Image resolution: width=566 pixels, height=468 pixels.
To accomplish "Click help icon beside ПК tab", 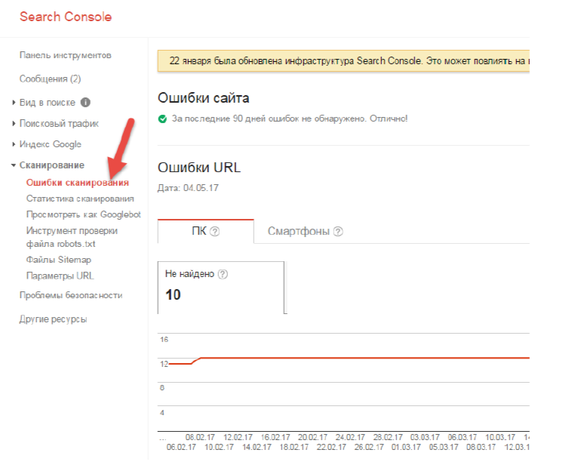I will (x=215, y=232).
